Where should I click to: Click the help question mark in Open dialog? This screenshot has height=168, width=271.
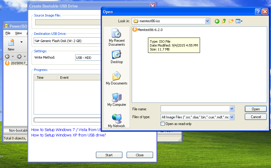pos(258,12)
